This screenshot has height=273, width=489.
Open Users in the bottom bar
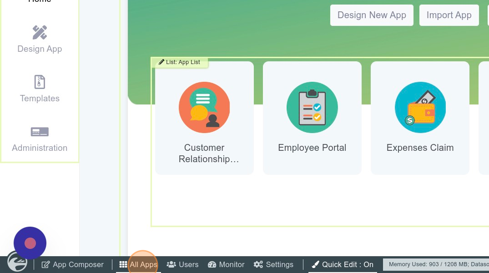click(x=182, y=264)
